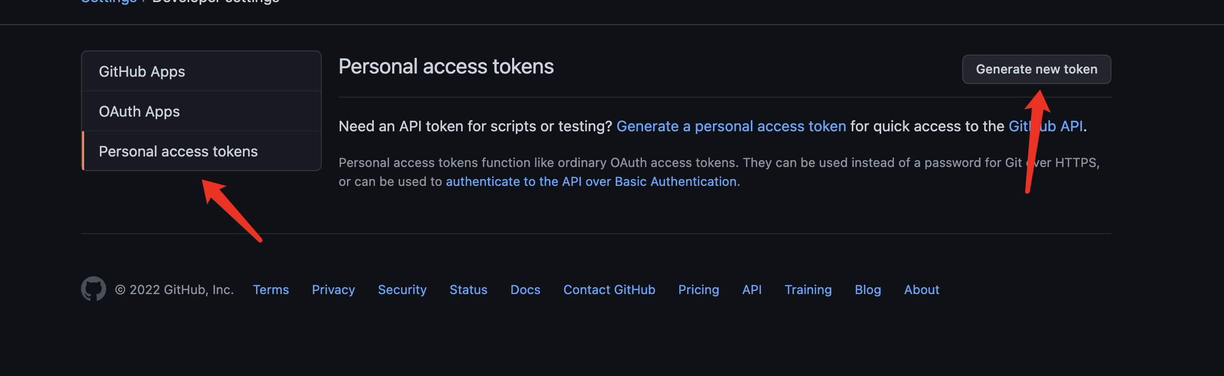1224x376 pixels.
Task: Visit the Privacy footer link
Action: [x=333, y=290]
